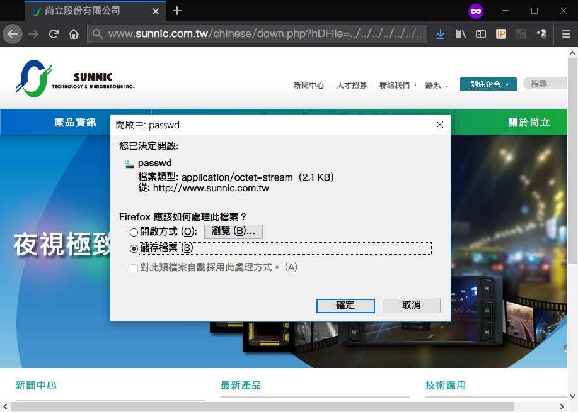578x412 pixels.
Task: Open the downloads arrow icon
Action: (441, 34)
